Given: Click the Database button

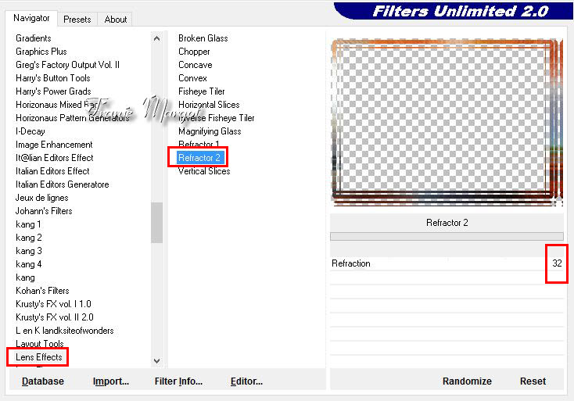Looking at the screenshot, I should (x=43, y=381).
